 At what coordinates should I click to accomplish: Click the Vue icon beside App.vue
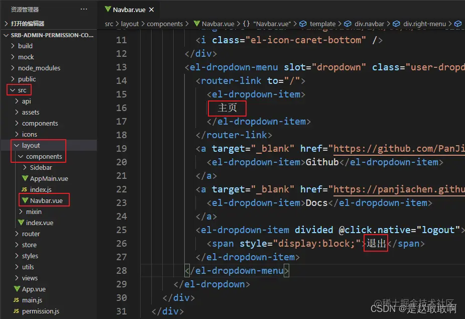(x=17, y=289)
